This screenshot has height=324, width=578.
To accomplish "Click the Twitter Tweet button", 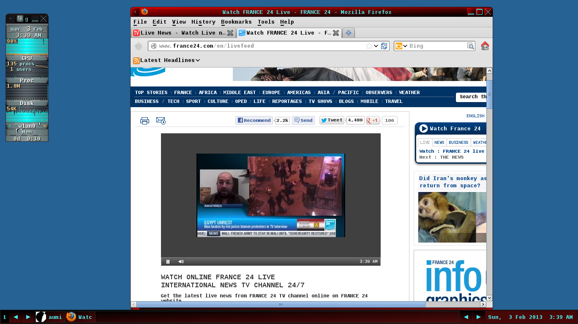I will [x=332, y=120].
